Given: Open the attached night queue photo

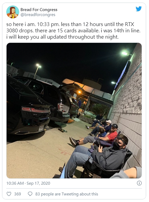Looking at the screenshot, I should (74, 111).
